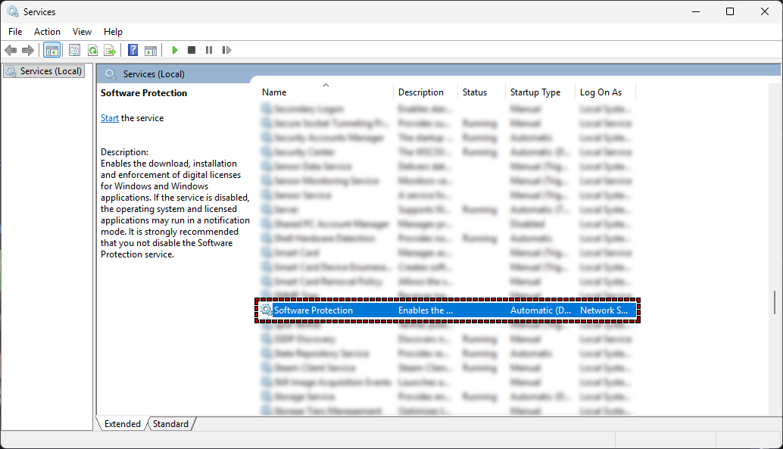Open the Properties toolbar icon
This screenshot has width=783, height=449.
(74, 50)
